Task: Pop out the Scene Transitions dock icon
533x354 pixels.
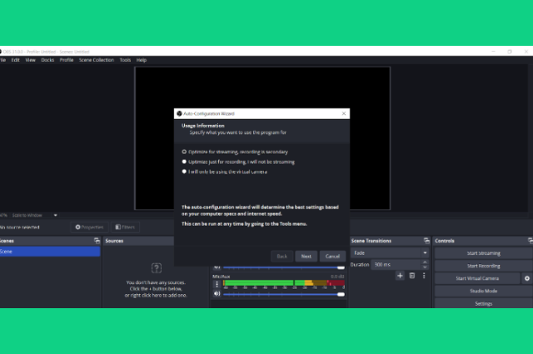Action: pos(426,241)
